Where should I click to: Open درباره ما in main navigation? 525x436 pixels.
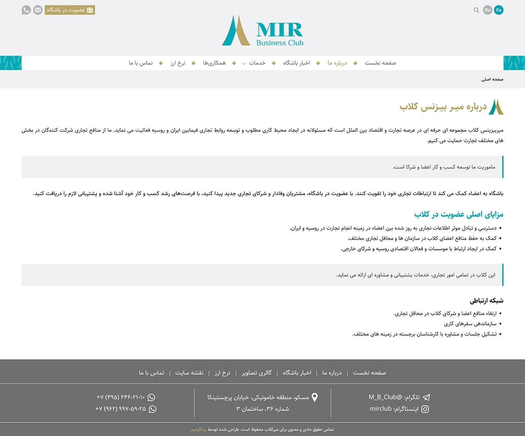click(x=337, y=63)
